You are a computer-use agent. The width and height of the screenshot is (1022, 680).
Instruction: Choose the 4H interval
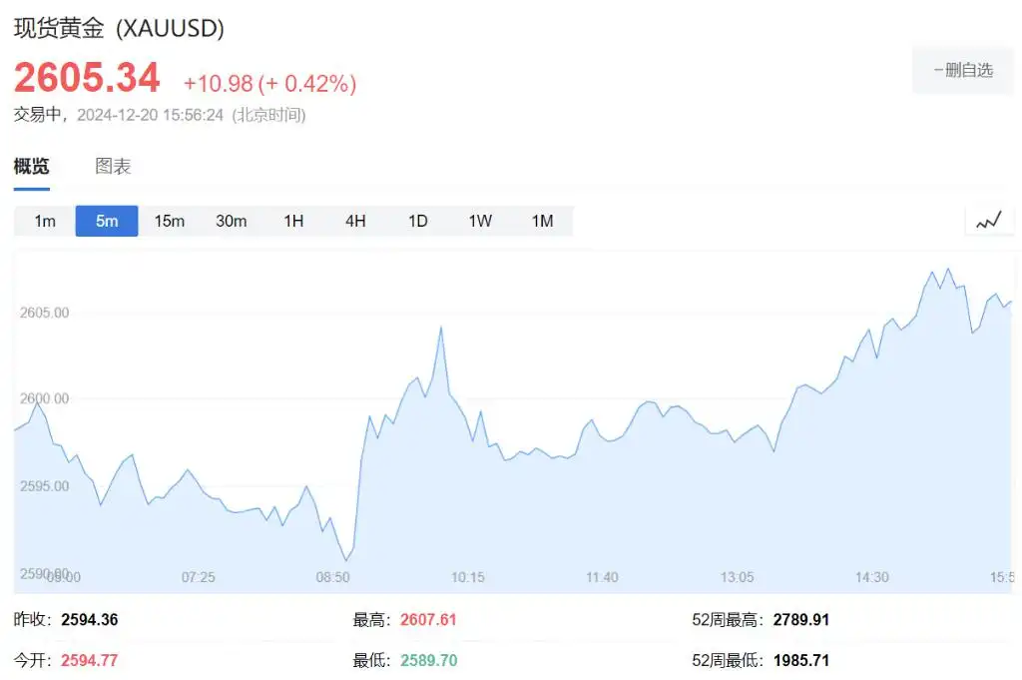click(355, 221)
